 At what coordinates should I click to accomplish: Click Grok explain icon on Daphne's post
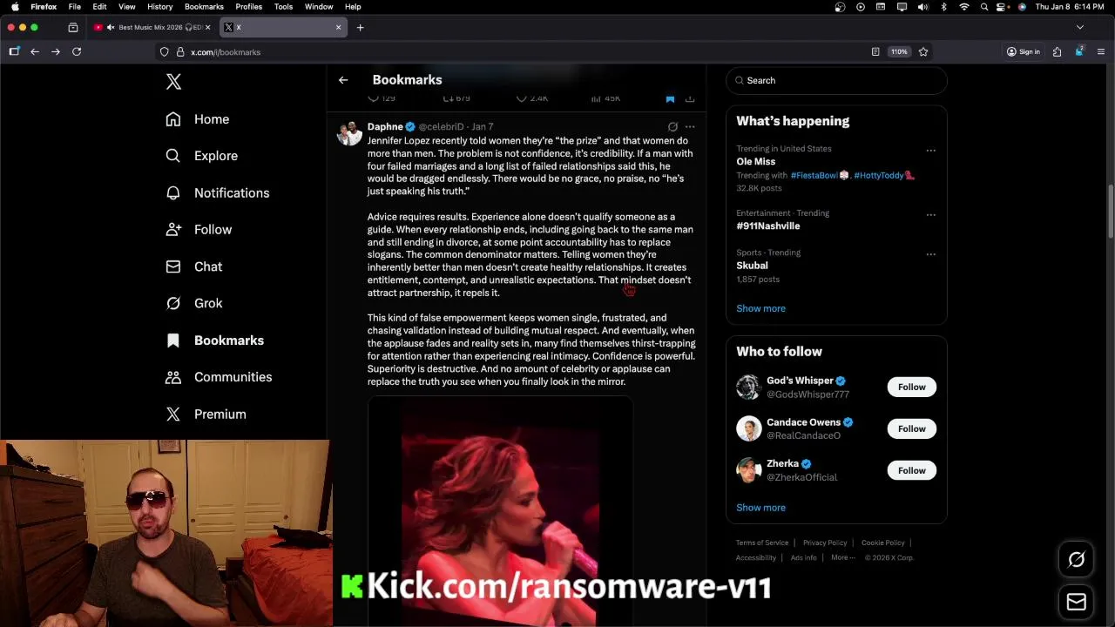pos(672,127)
